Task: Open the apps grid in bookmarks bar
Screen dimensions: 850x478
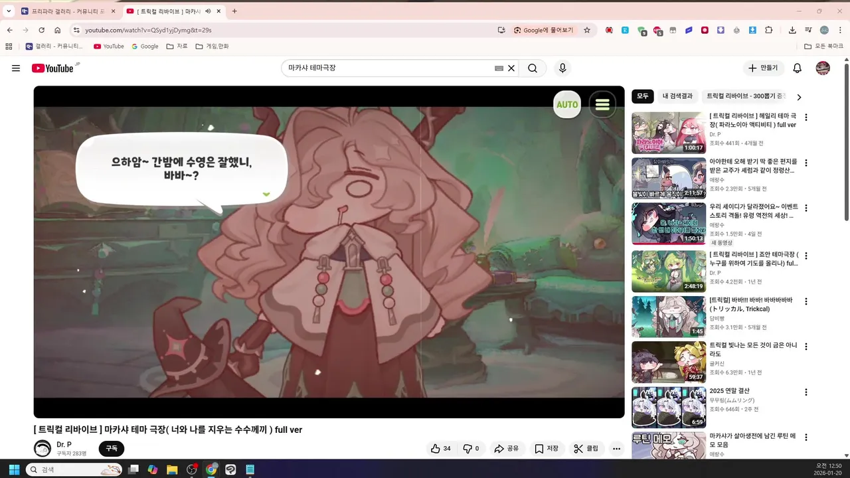Action: pos(9,46)
